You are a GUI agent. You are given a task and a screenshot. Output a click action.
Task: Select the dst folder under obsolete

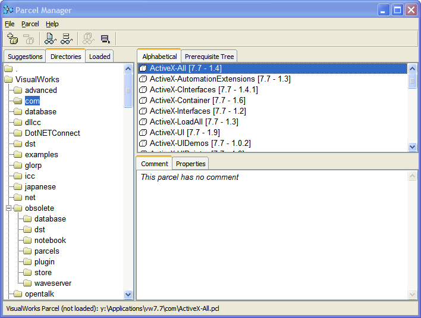pyautogui.click(x=40, y=229)
